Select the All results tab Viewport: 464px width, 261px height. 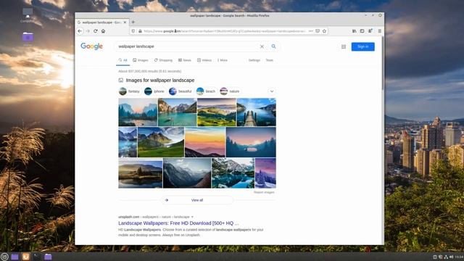[123, 60]
